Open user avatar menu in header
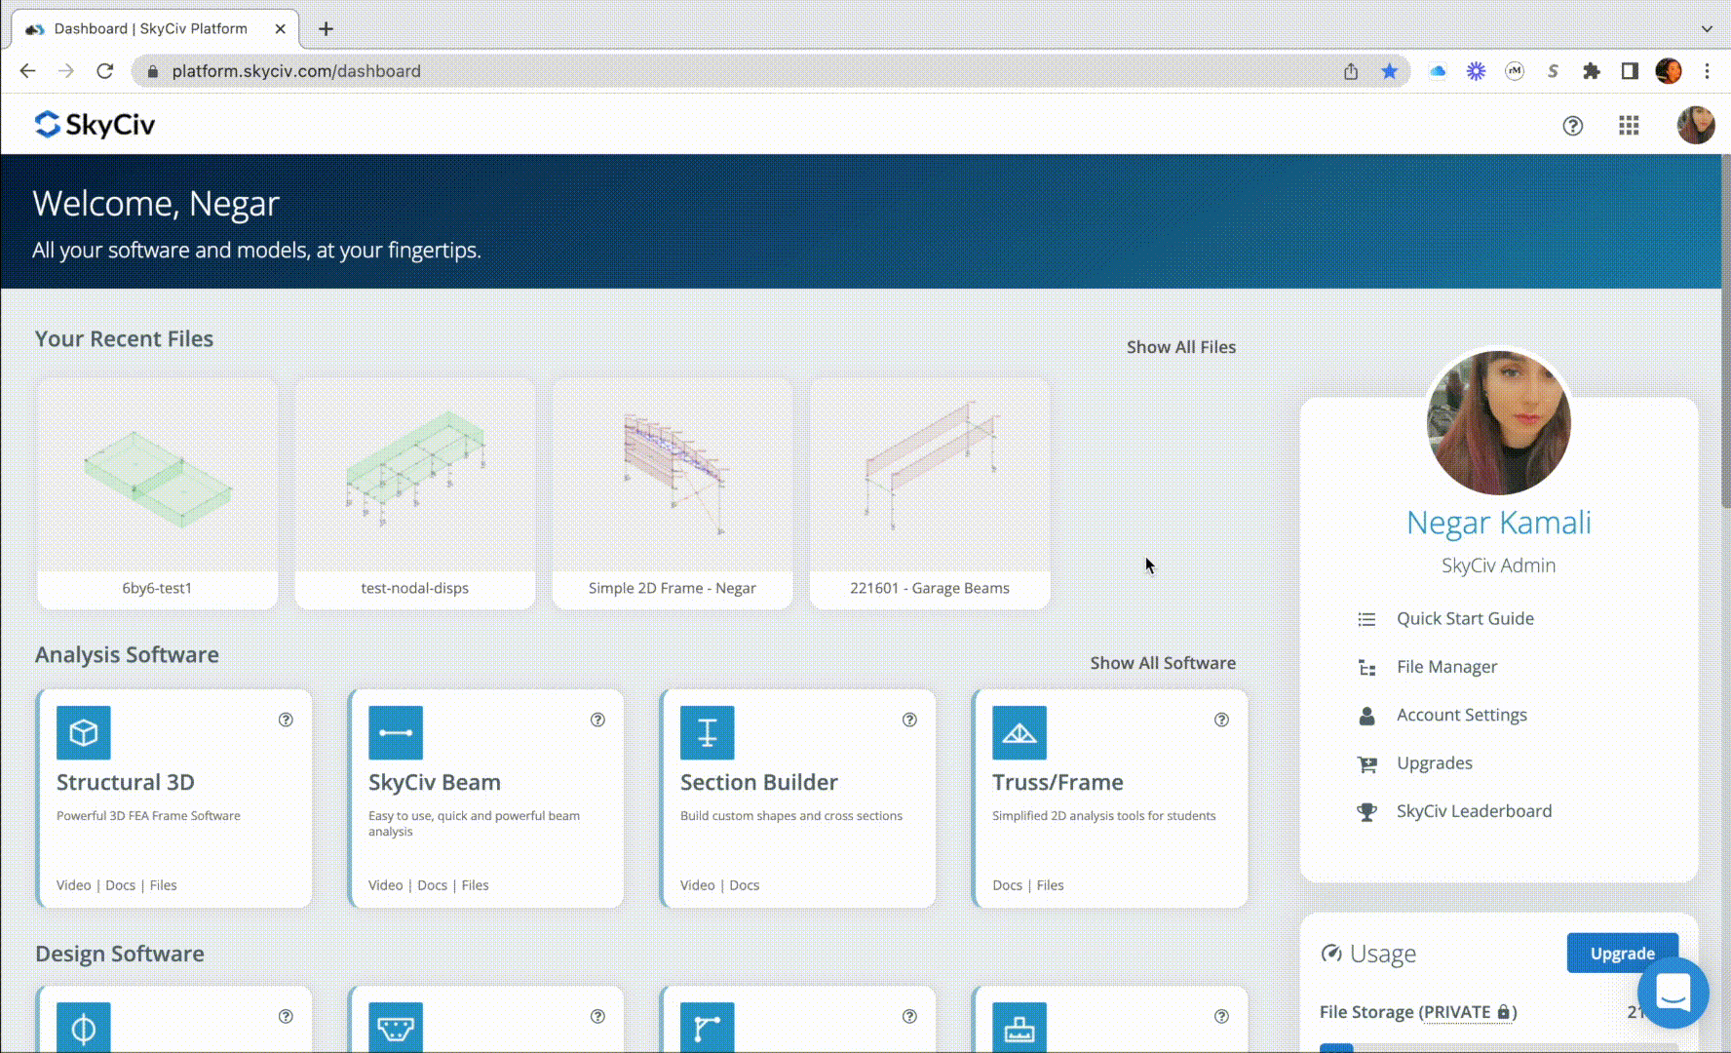 click(1695, 126)
